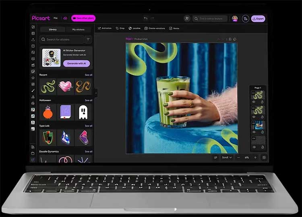
Task: Select the pink heart sticker in Recent
Action: click(66, 87)
